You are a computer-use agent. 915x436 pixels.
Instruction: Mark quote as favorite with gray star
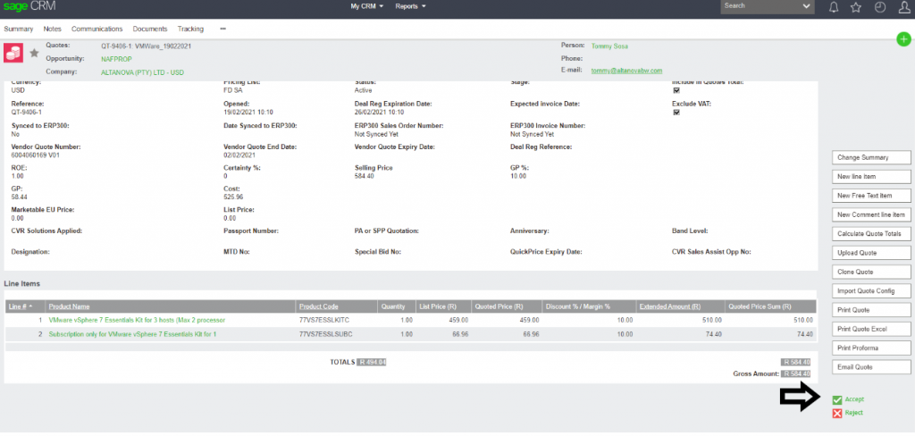click(34, 54)
